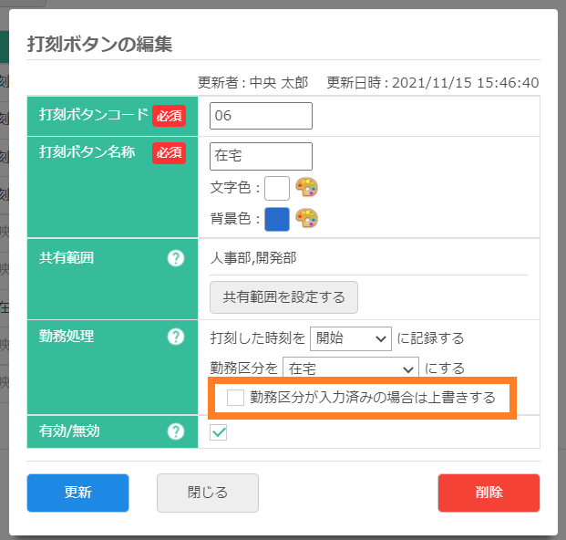
Task: Focus the 打刻ボタンコード field containing 06
Action: [x=261, y=116]
